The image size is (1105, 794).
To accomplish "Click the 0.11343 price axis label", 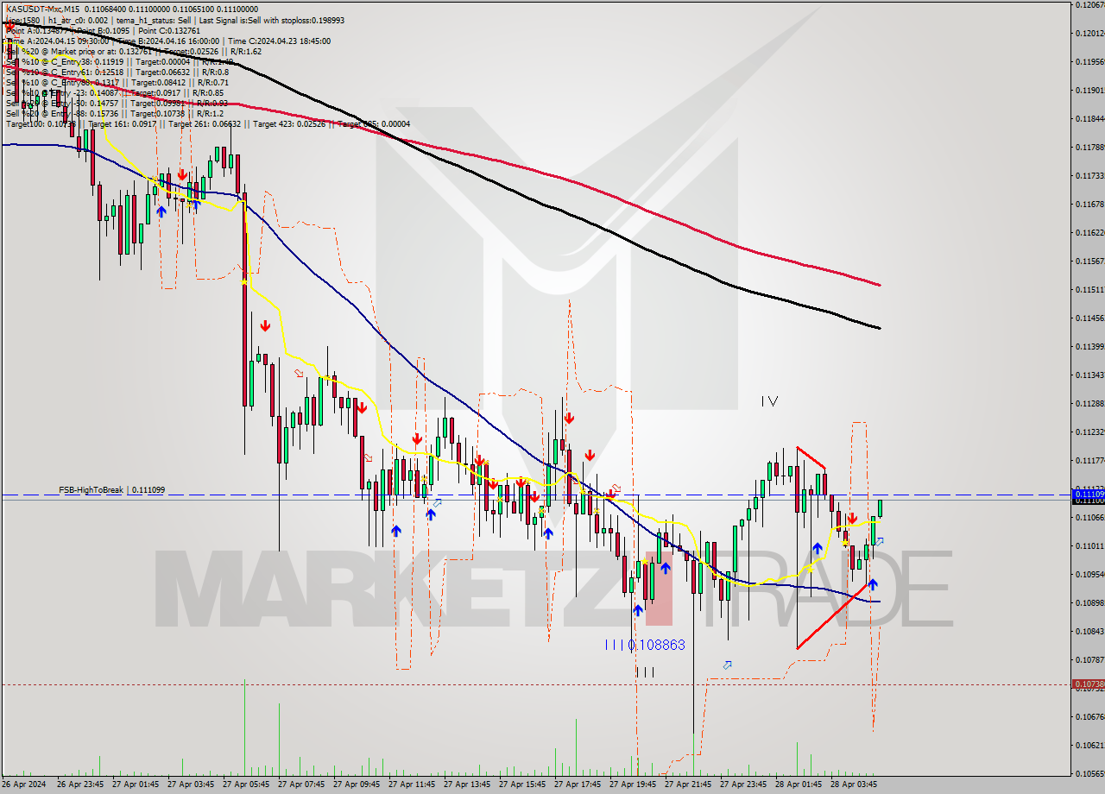I will 1089,375.
